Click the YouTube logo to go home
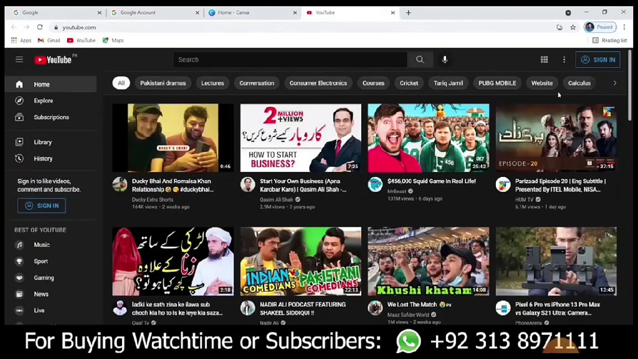Screen dimensions: 638x359 (54, 60)
